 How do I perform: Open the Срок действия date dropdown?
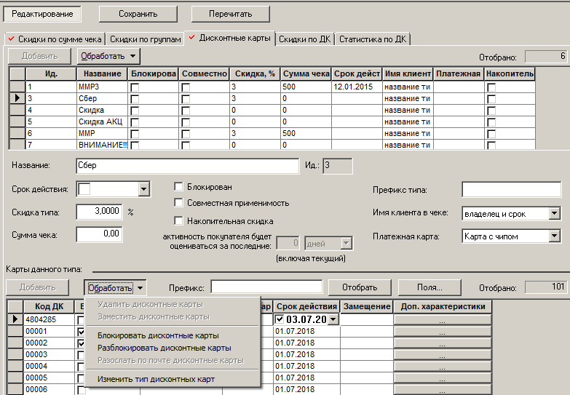144,189
